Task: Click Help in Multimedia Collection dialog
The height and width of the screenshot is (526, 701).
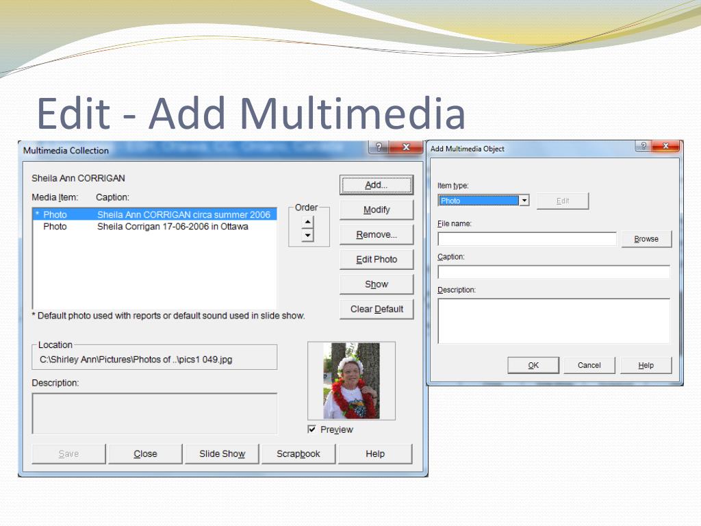Action: click(x=375, y=454)
